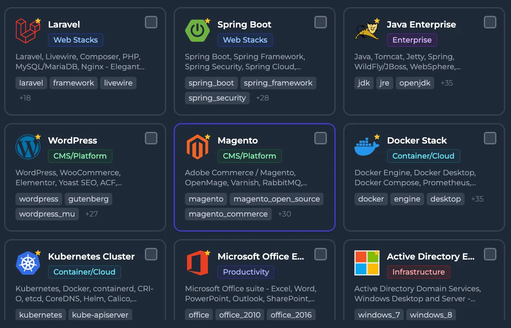
Task: Click CMS/Platform badge on WordPress card
Action: point(80,156)
